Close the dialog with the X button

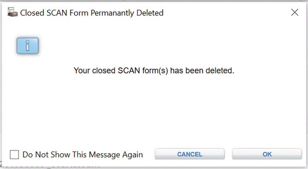(295, 13)
